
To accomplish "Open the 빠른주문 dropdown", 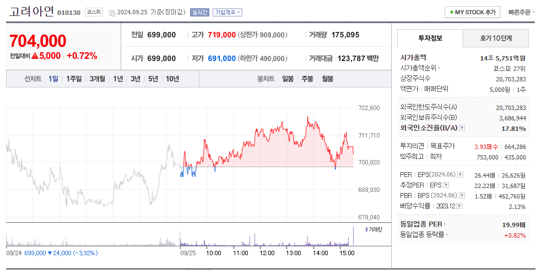I will [x=521, y=12].
